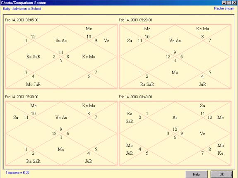The image size is (238, 178).
Task: Click 'Ra SaR' in the 05:30 chart
Action: [33, 161]
